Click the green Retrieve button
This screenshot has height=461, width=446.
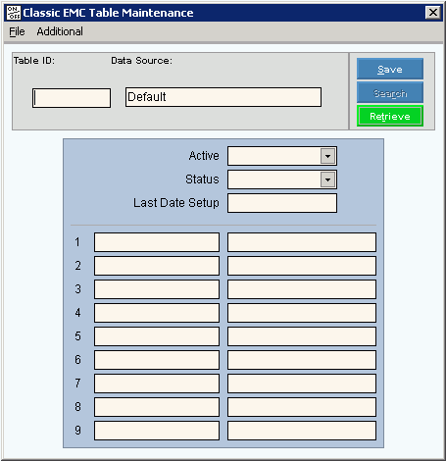click(x=390, y=116)
